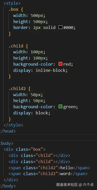Click the word "word" inside the span

(x=65, y=174)
